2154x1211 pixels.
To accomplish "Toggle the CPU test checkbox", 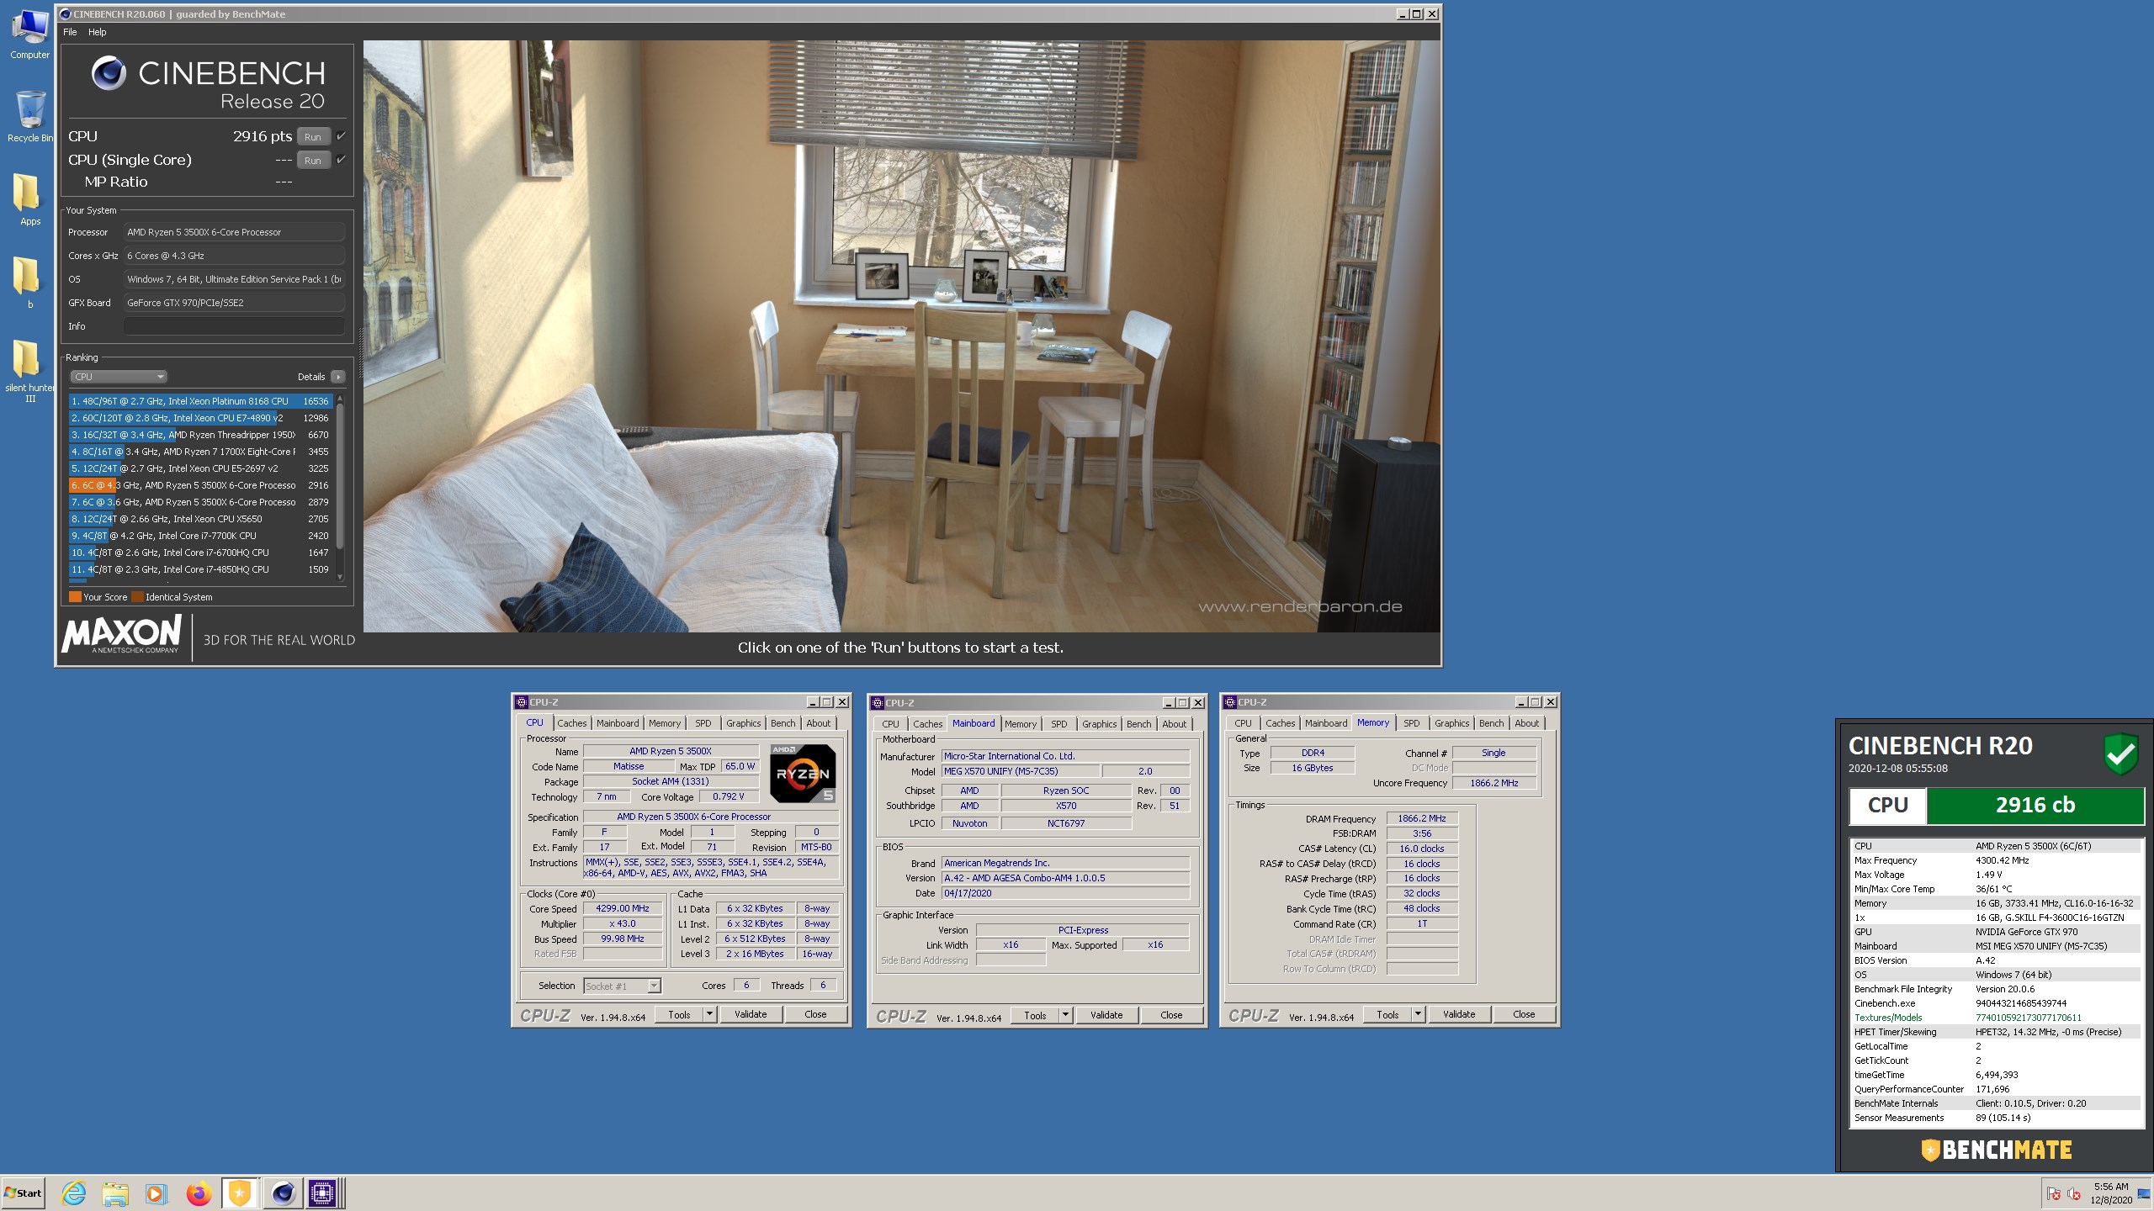I will 341,136.
